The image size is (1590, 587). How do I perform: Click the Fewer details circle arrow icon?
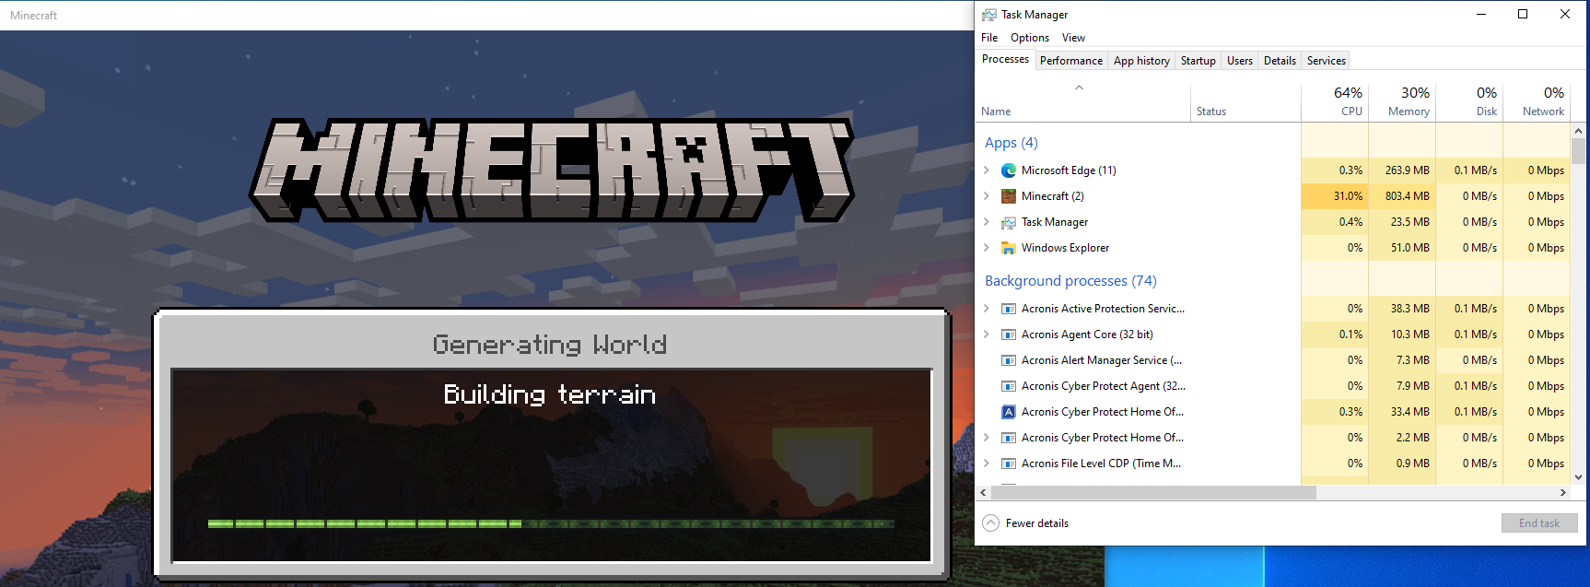pos(990,523)
